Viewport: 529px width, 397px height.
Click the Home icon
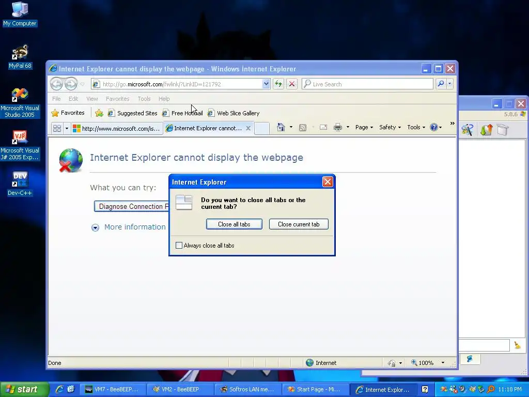[x=281, y=127]
